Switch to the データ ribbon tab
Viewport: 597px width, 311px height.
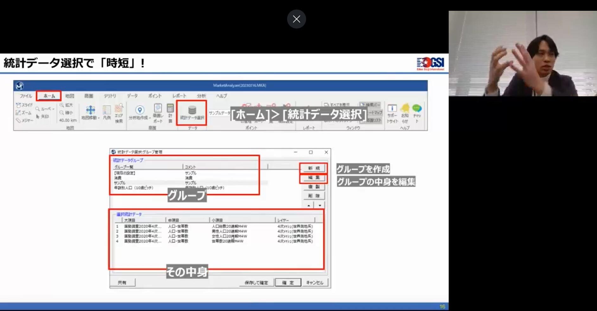point(132,96)
